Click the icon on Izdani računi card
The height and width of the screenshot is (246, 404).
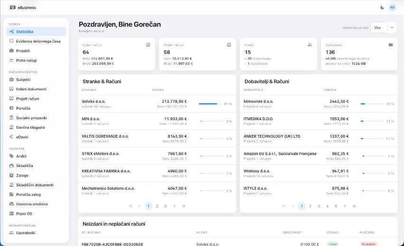pyautogui.click(x=148, y=45)
